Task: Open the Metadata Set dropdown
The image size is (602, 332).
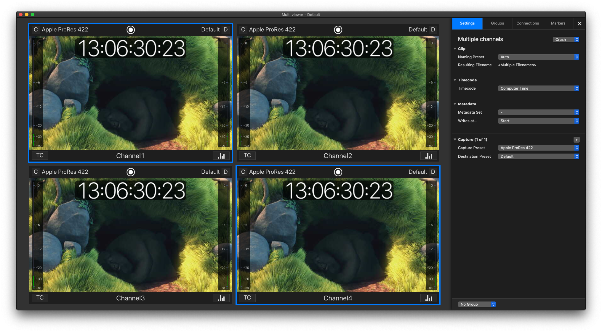Action: click(x=539, y=112)
